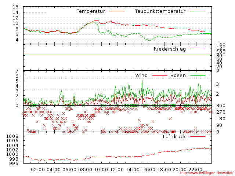Click the 1000 pressure axis label
Viewport: 235px width, 176px height.
pyautogui.click(x=12, y=154)
